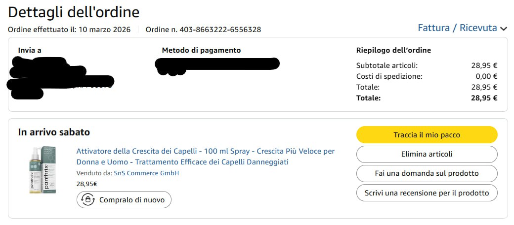Click the Dettagli dell'ordine heading
514x225 pixels.
74,12
